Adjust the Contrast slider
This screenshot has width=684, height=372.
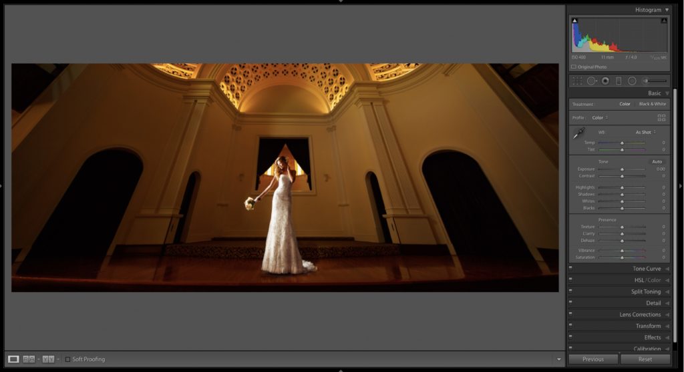tap(622, 176)
